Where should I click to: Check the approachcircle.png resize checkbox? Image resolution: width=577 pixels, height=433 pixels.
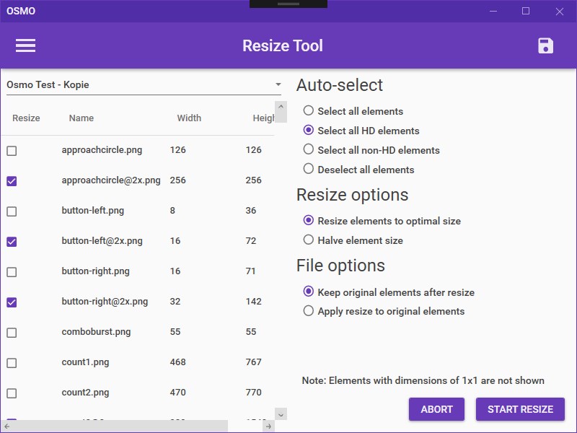[12, 151]
